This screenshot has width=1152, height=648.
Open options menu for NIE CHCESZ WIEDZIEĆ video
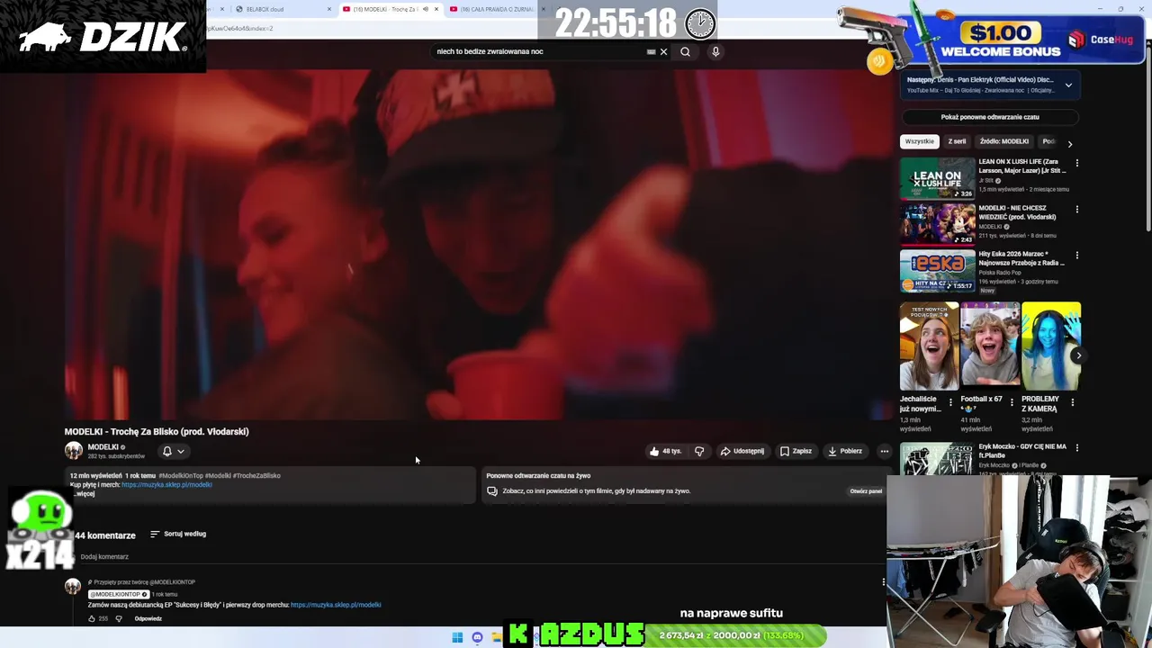pos(1076,209)
